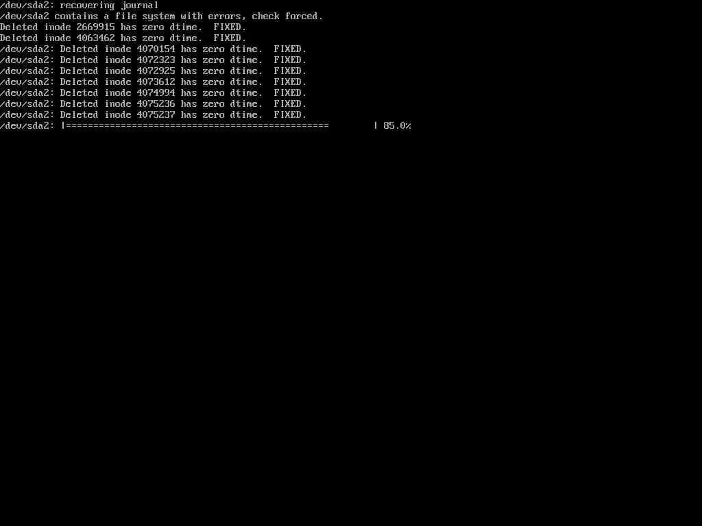Click inode number 4072323
This screenshot has width=702, height=526.
click(x=156, y=60)
